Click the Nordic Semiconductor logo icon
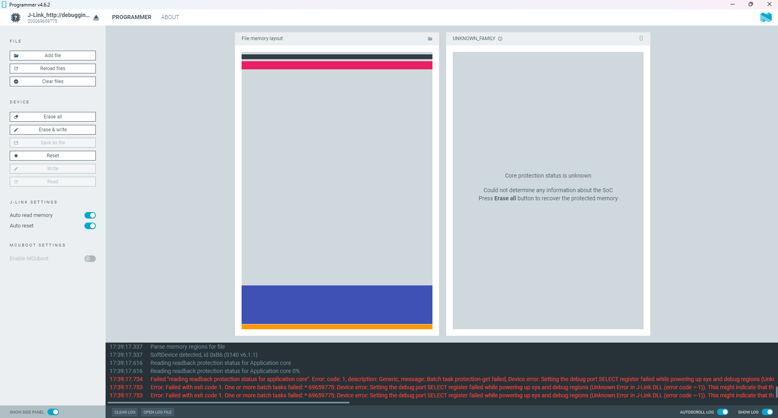The image size is (778, 418). 765,17
